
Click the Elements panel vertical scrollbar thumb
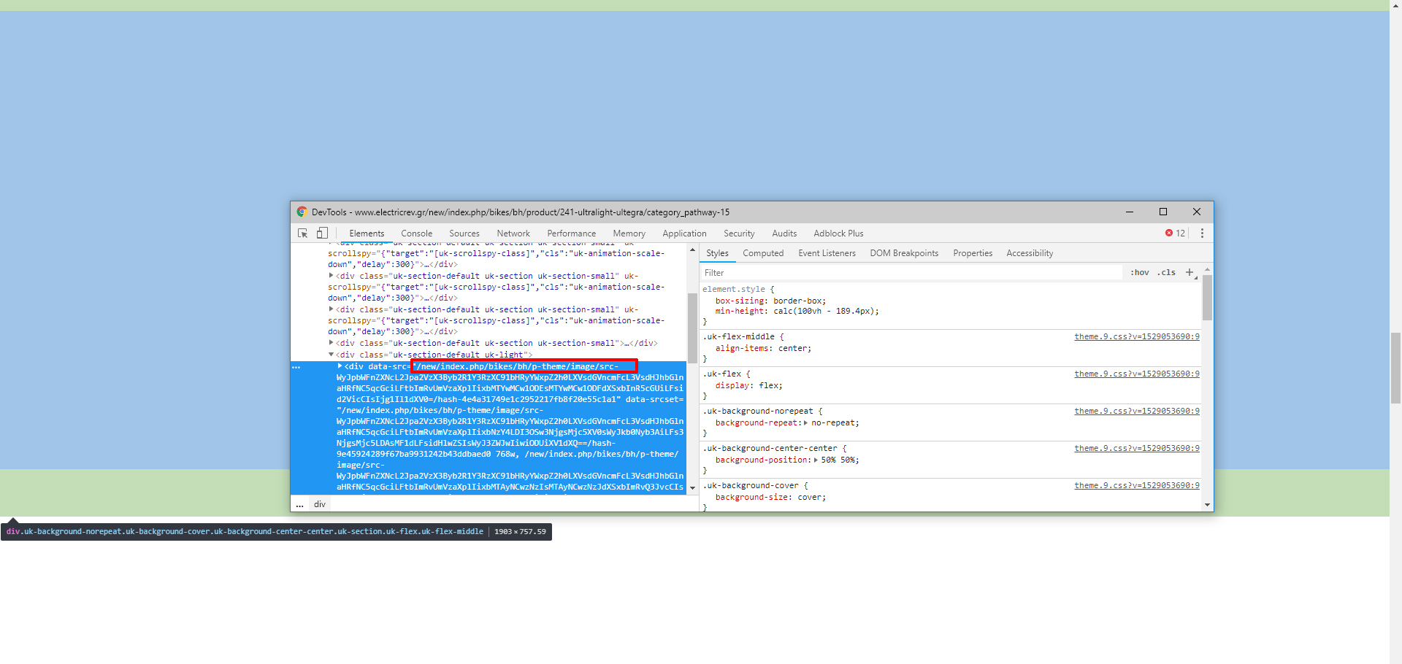(x=692, y=327)
